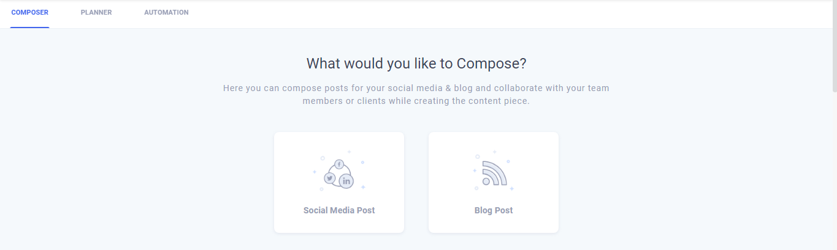Click the RSS feed icon for Blog Post
837x250 pixels.
[494, 173]
